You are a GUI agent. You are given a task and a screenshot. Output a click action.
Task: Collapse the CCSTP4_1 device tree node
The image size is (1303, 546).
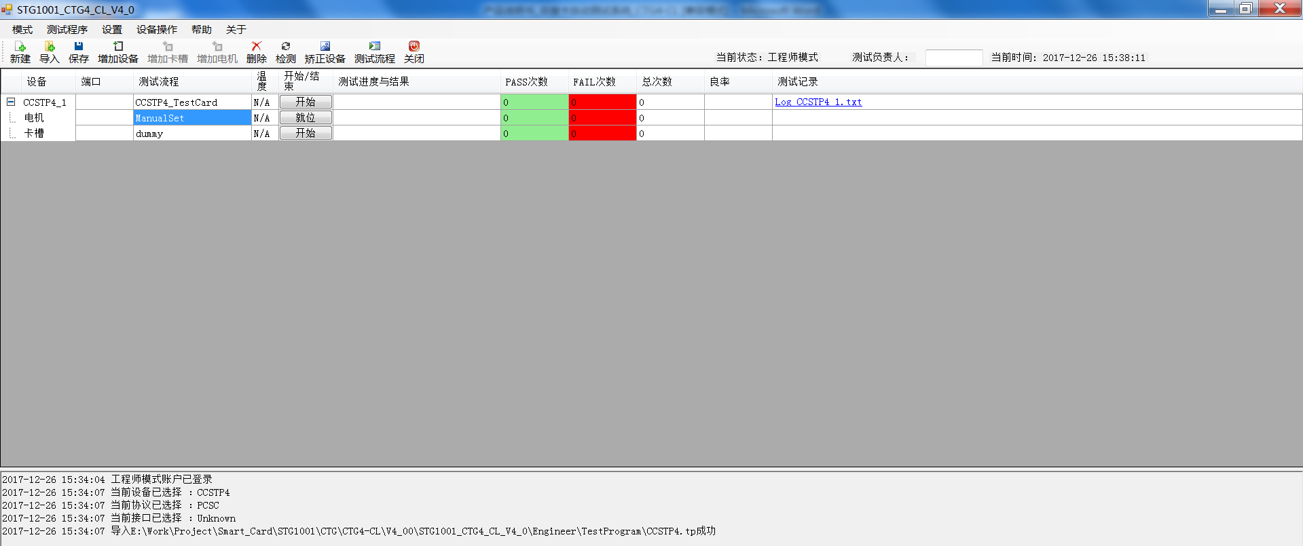[x=11, y=102]
